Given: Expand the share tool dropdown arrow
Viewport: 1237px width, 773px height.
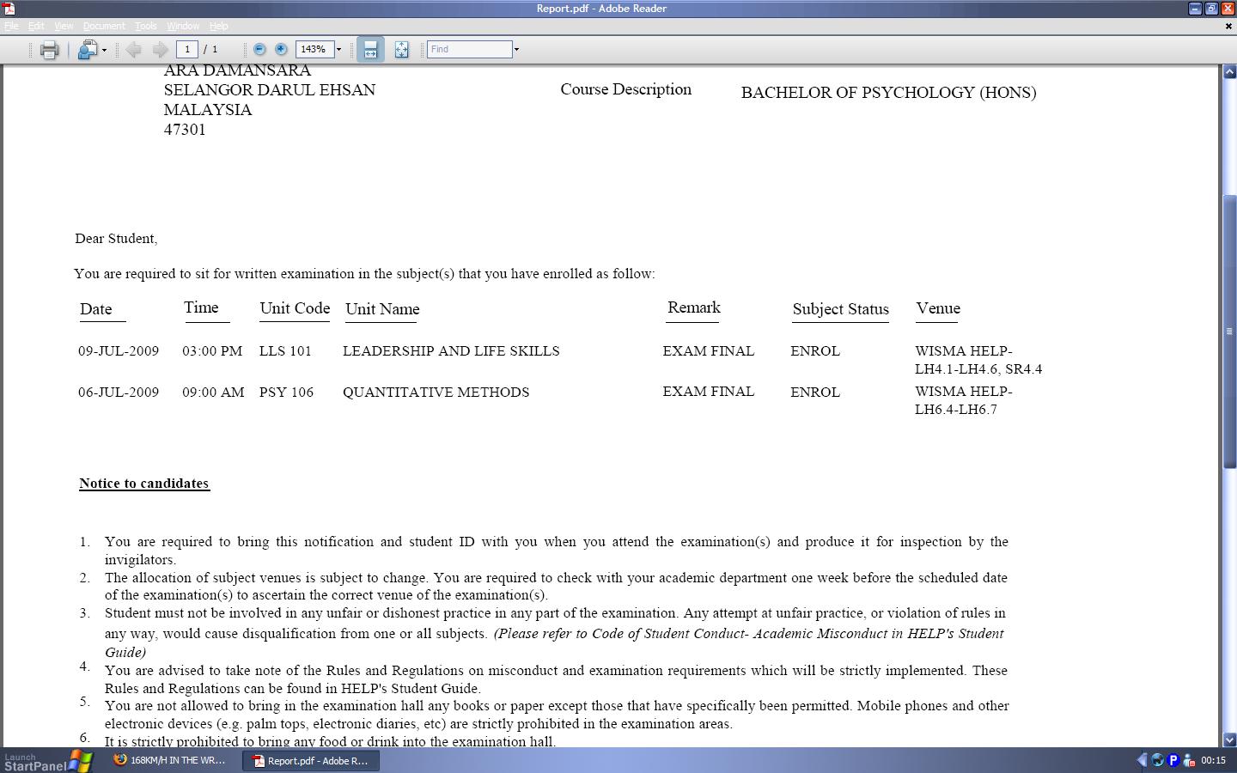Looking at the screenshot, I should click(x=104, y=50).
